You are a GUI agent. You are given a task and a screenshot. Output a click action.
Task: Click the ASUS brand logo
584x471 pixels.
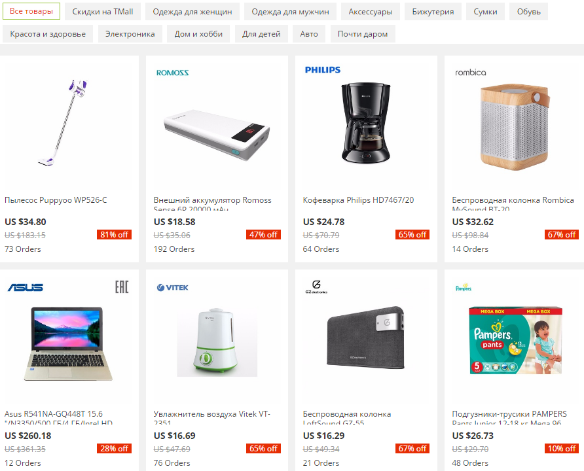(26, 287)
